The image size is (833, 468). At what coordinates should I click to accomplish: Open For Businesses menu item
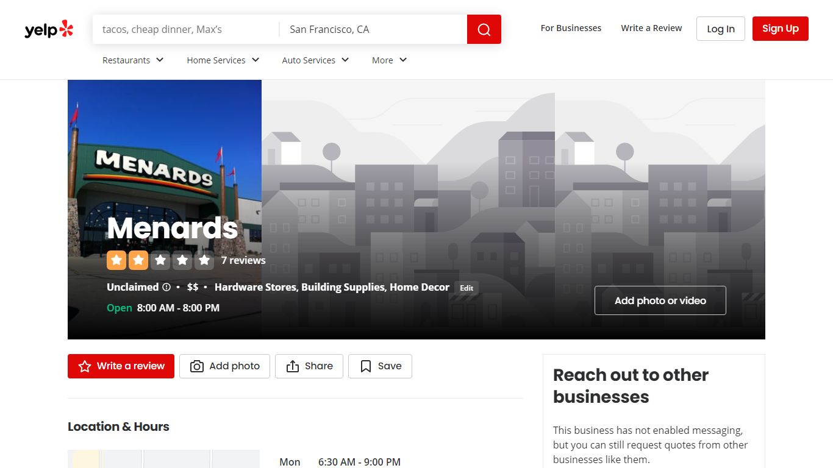[571, 28]
